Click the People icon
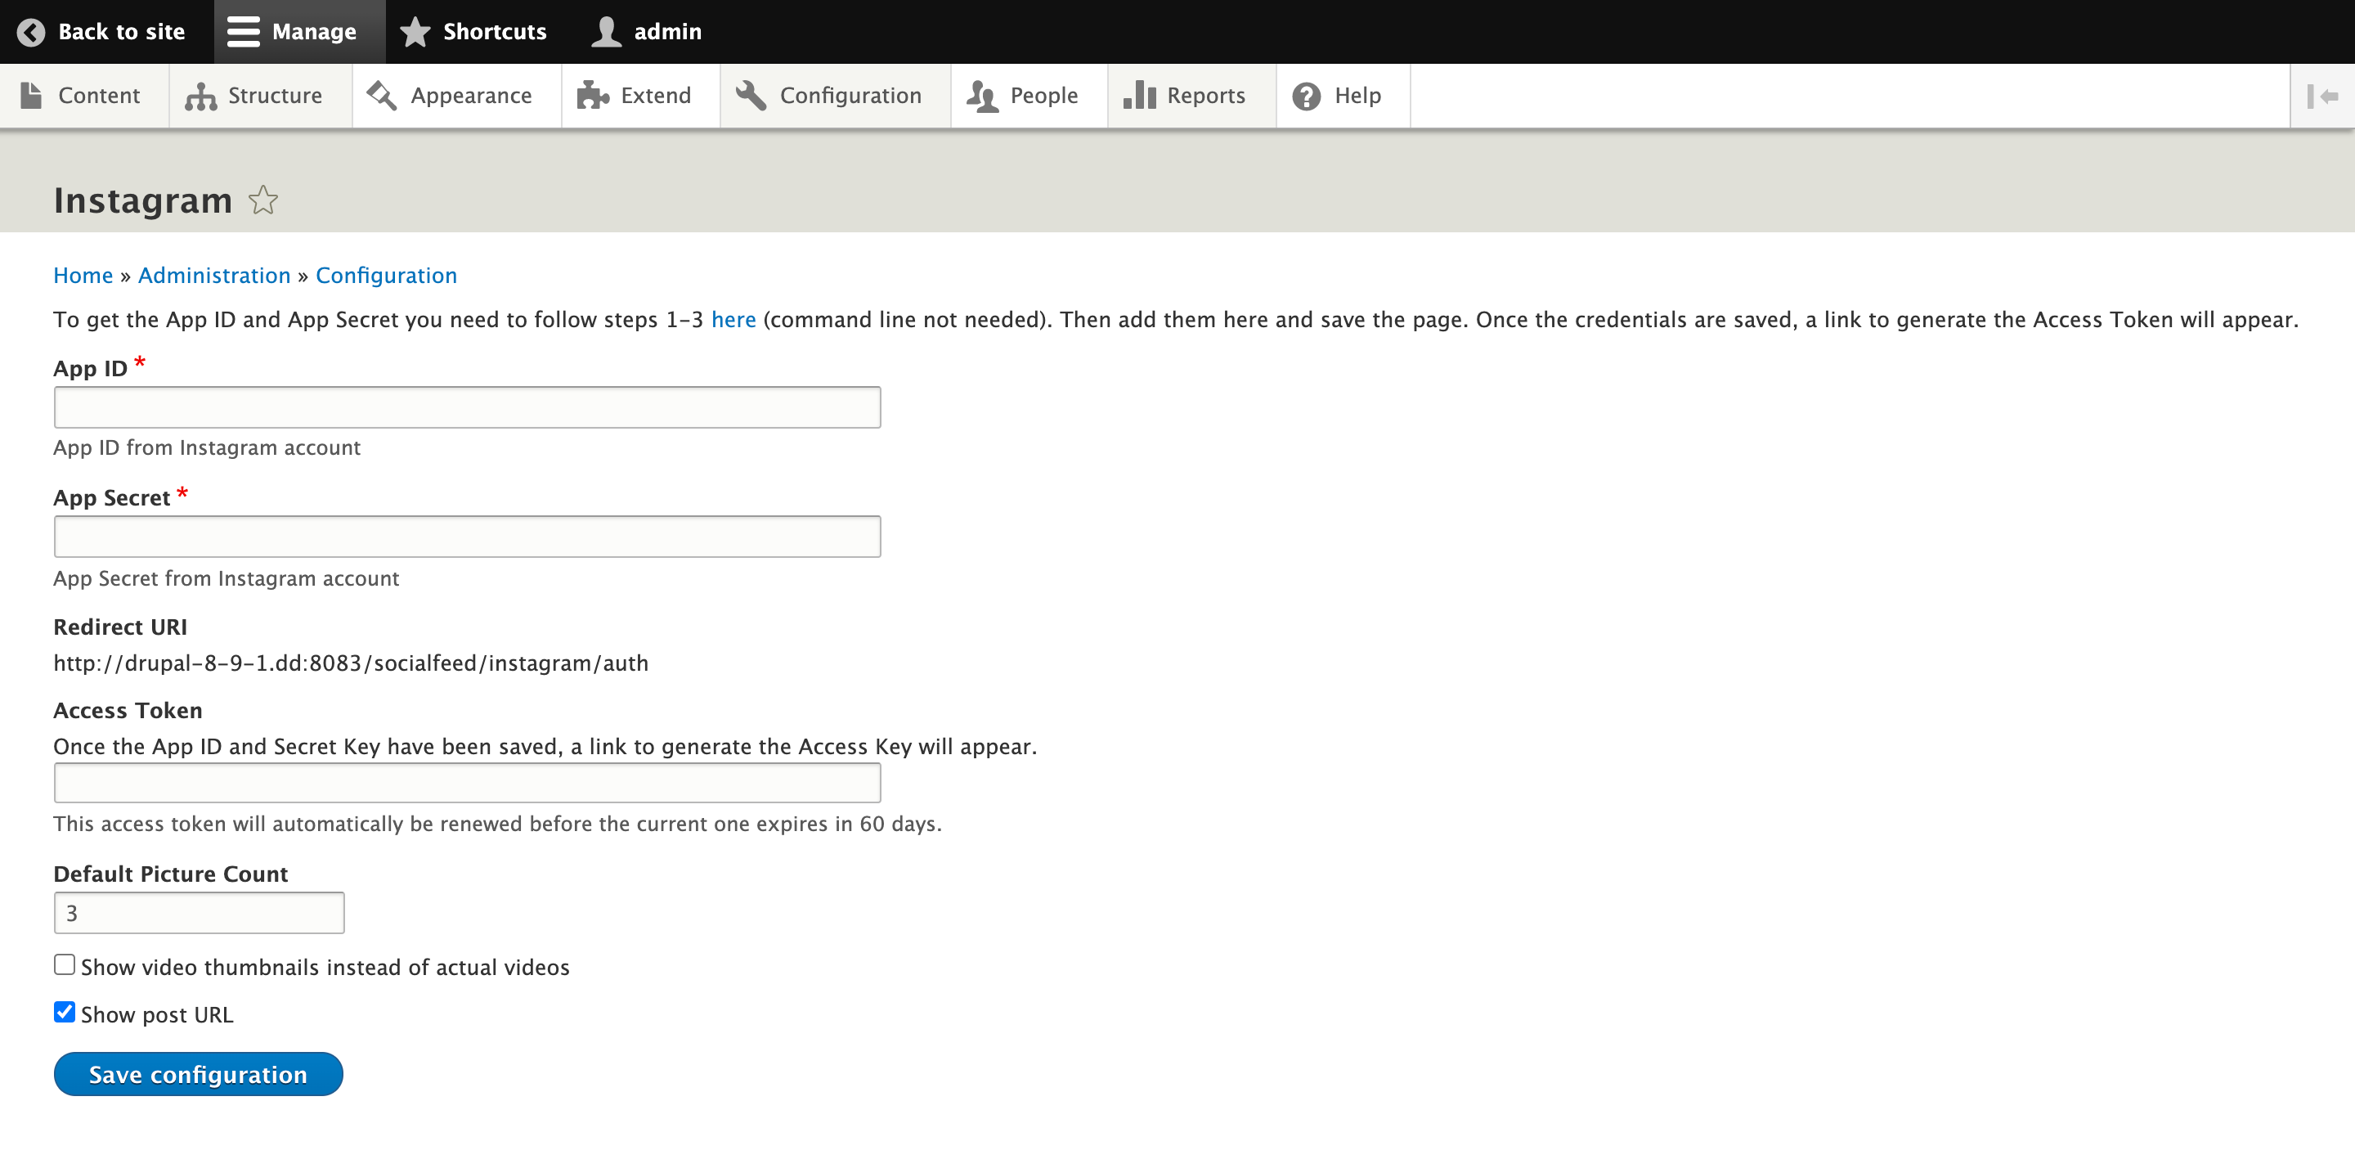The image size is (2355, 1173). coord(983,96)
